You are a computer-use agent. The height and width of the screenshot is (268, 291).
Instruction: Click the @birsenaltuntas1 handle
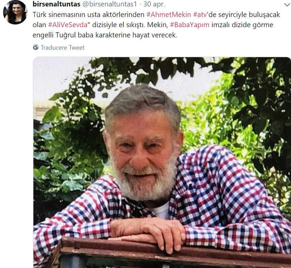coord(109,4)
